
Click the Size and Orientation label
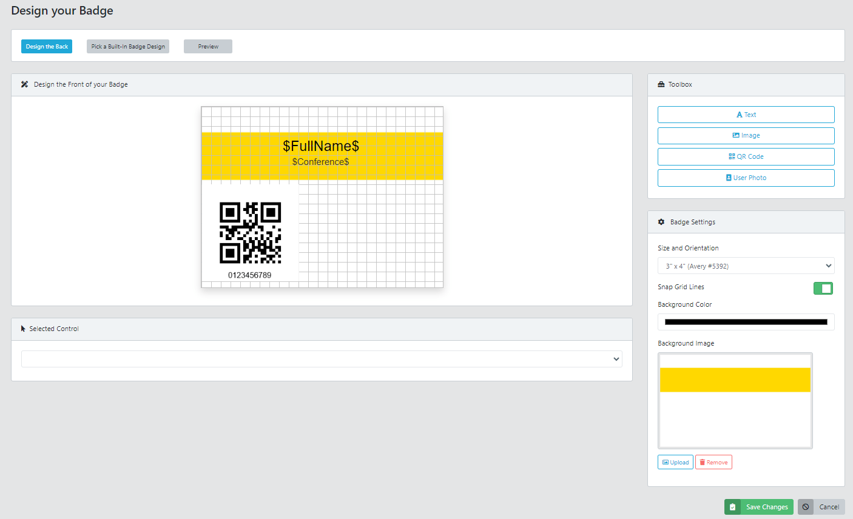(x=688, y=248)
